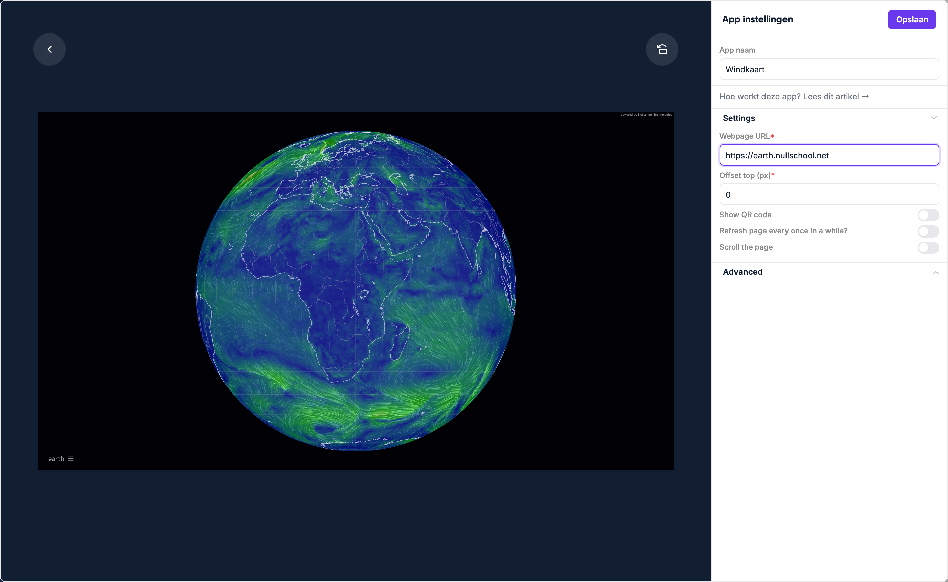This screenshot has width=948, height=582.
Task: Click the Advanced section header
Action: 829,272
